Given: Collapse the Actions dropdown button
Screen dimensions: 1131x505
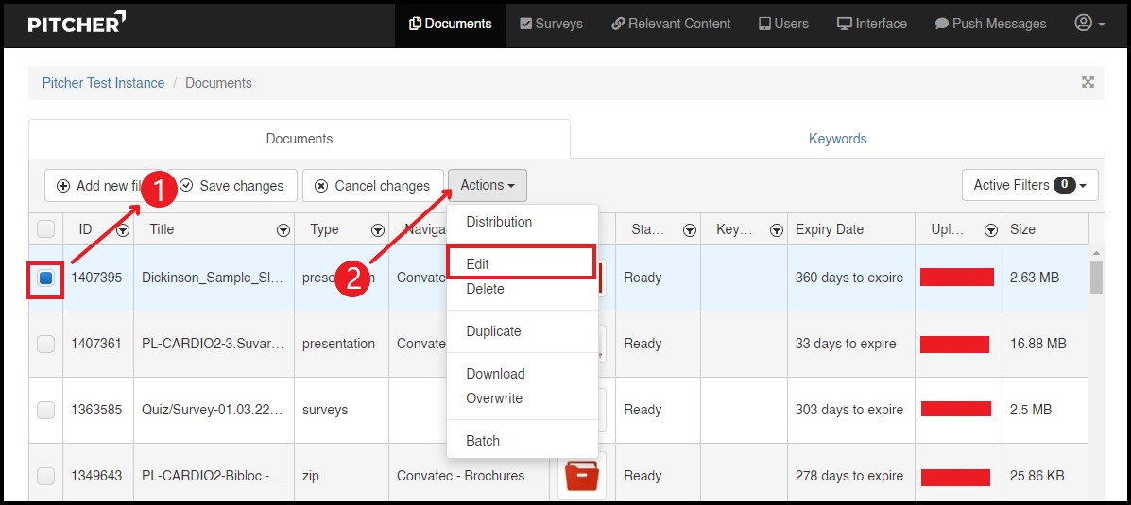Looking at the screenshot, I should pyautogui.click(x=487, y=186).
